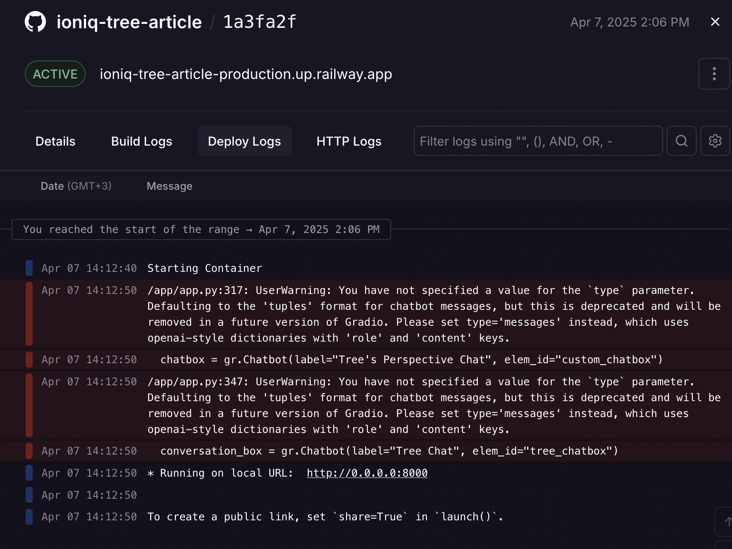Image resolution: width=732 pixels, height=549 pixels.
Task: Select the Deploy Logs tab
Action: tap(244, 141)
